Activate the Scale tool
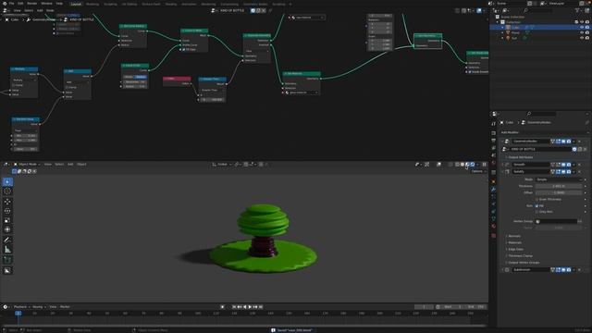 [x=7, y=220]
